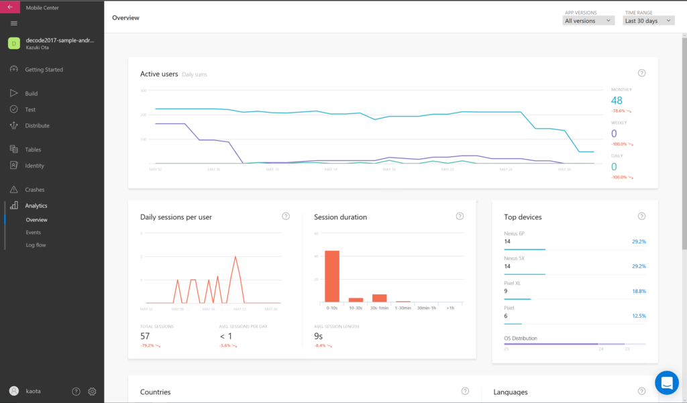Screen dimensions: 687x403
Task: Click the Test checkmark icon
Action: pos(14,109)
